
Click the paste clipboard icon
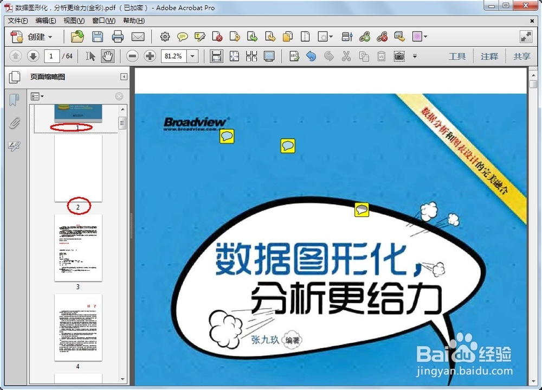(x=381, y=56)
